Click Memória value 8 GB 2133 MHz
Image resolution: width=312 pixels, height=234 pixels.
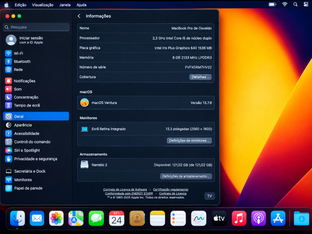pos(192,58)
